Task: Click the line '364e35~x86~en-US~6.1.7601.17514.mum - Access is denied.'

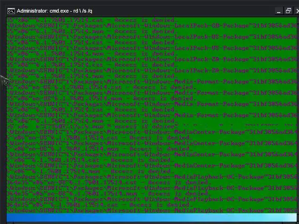Action: tap(109, 194)
